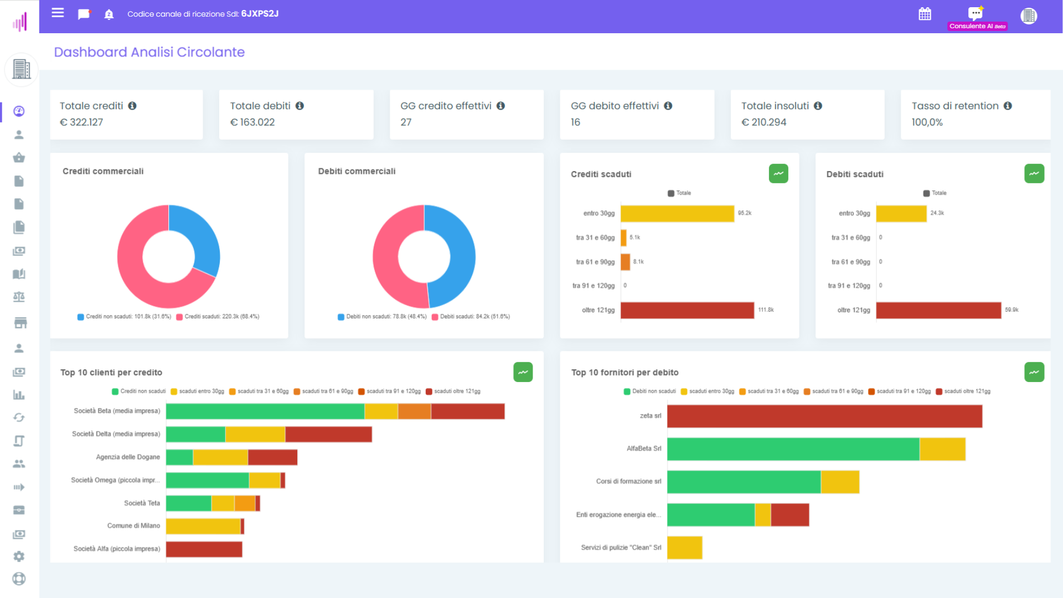Select the dashboard gauge icon in sidebar

click(19, 111)
